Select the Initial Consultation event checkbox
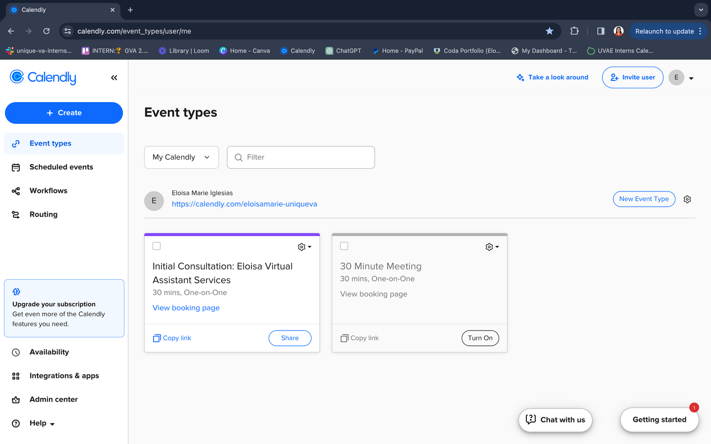The height and width of the screenshot is (444, 711). pos(157,246)
